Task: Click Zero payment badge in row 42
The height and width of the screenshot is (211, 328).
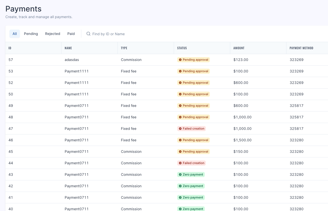Action: pos(191,186)
